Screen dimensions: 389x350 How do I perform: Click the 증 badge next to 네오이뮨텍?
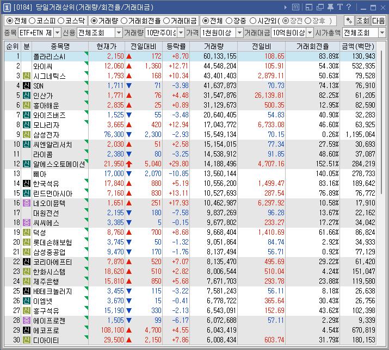27,203
